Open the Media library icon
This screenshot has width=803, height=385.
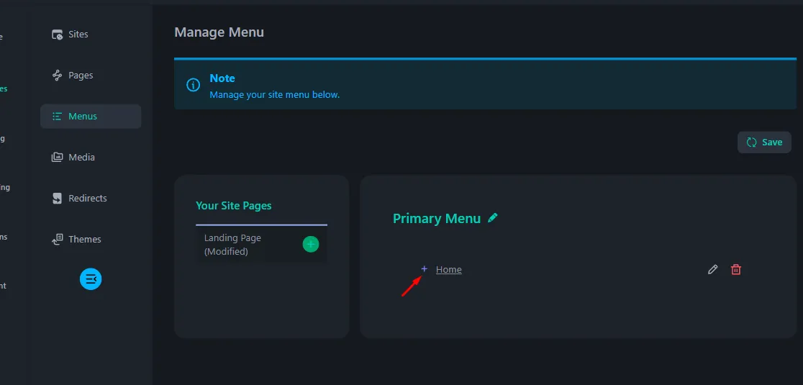58,157
